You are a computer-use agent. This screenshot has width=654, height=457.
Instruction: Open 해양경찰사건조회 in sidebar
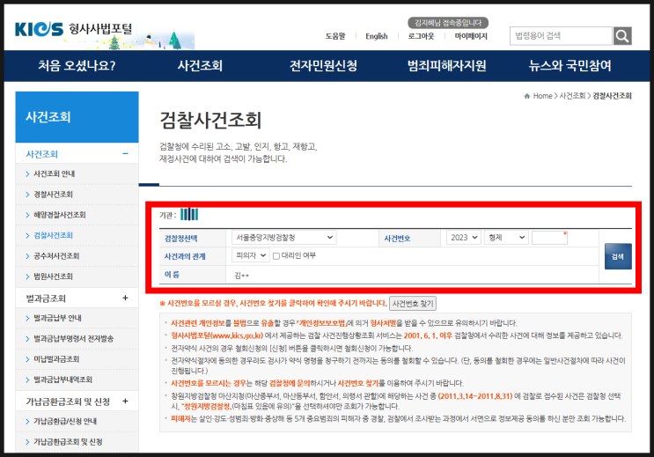coord(60,215)
